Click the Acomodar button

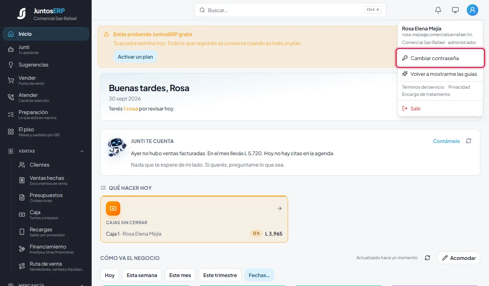point(459,258)
